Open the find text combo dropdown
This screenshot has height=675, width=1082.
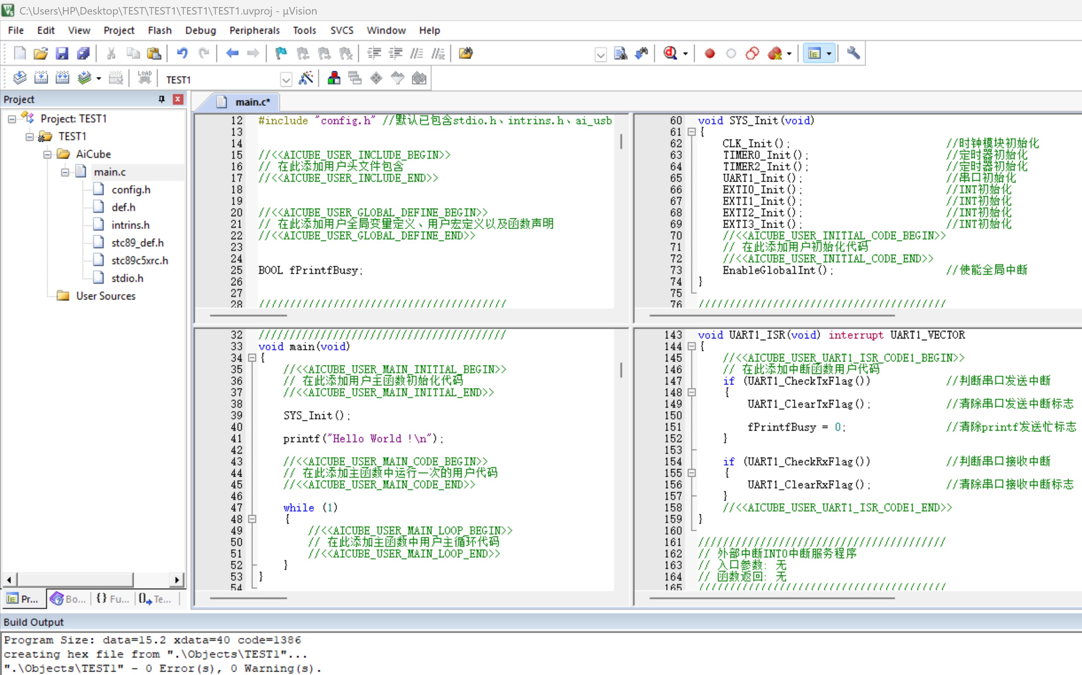601,55
